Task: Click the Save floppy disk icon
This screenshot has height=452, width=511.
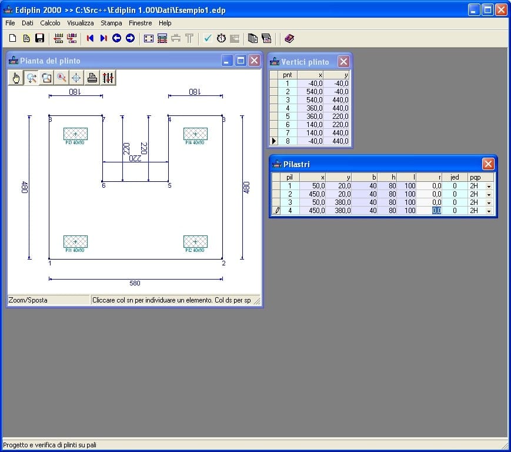Action: 40,38
